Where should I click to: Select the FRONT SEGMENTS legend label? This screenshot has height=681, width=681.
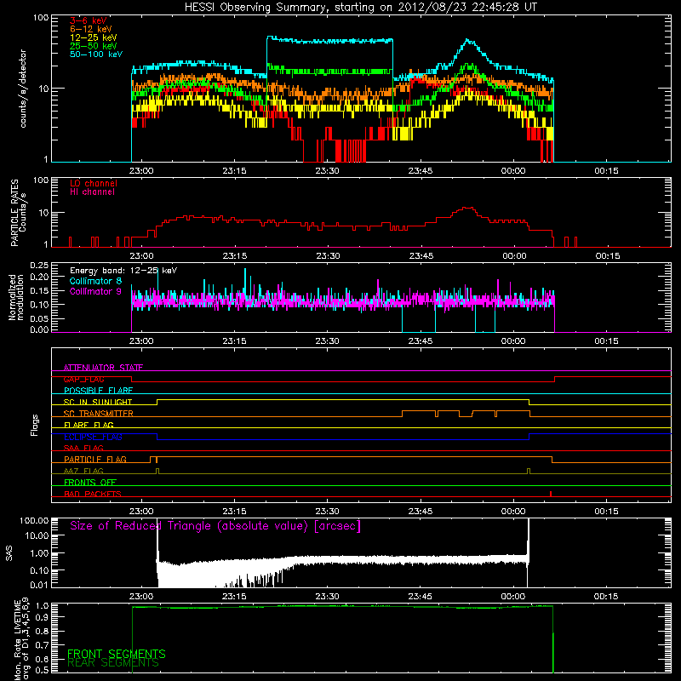(x=117, y=654)
